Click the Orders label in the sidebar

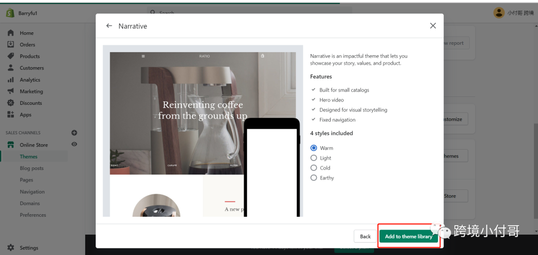pyautogui.click(x=27, y=45)
